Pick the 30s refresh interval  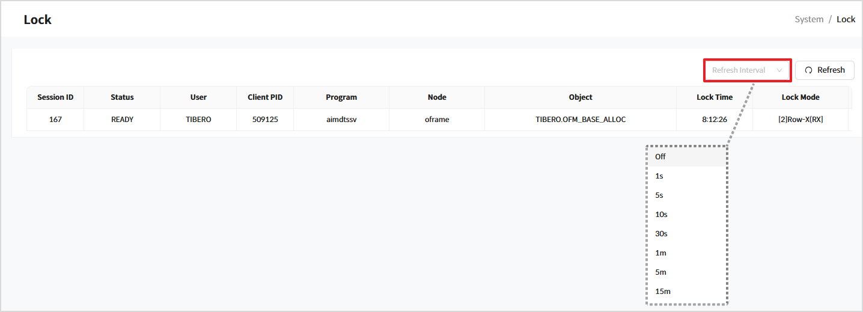(661, 234)
